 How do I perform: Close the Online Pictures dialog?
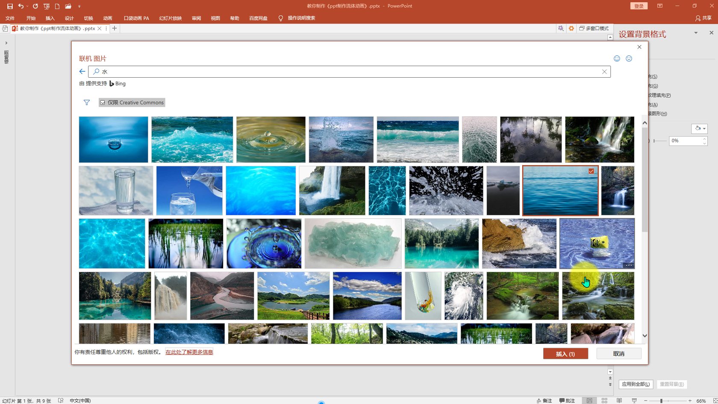pos(639,47)
